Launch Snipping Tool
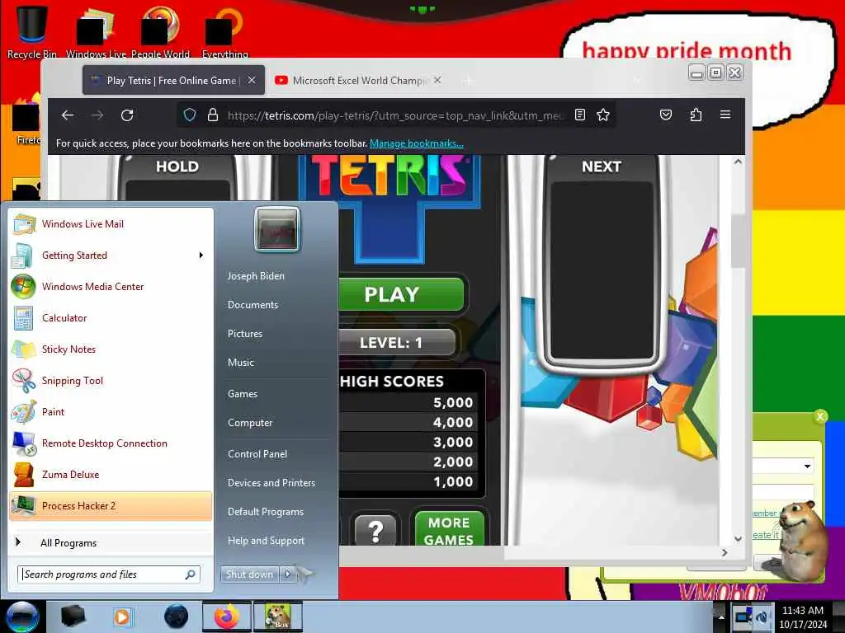 click(x=111, y=381)
